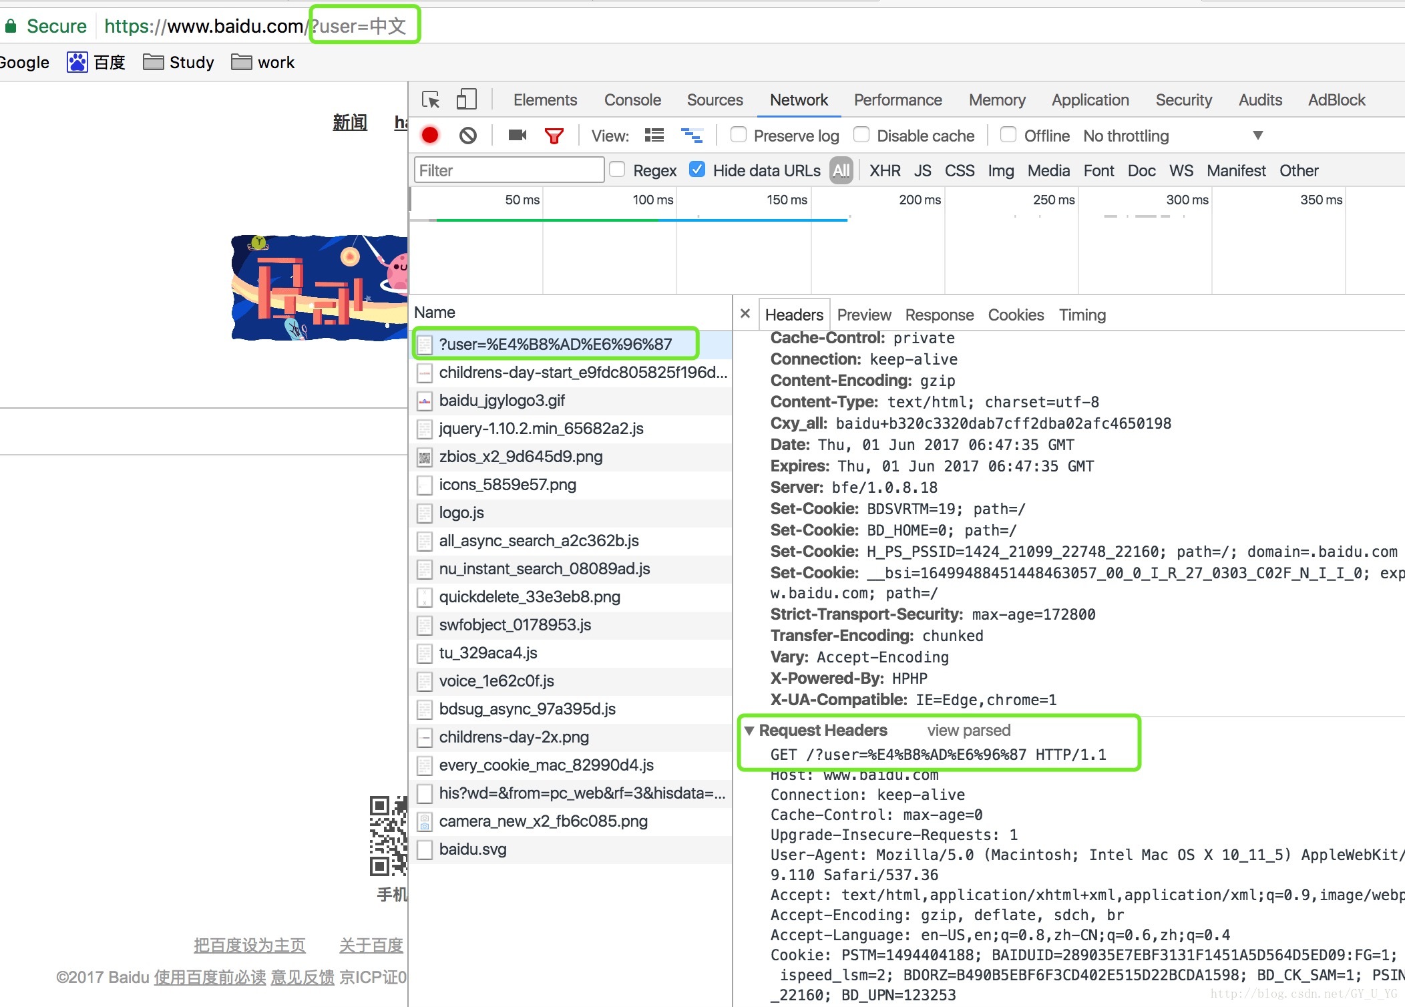This screenshot has width=1405, height=1007.
Task: Select jquery-1.10.2.min_65682a2.js request
Action: pyautogui.click(x=571, y=429)
